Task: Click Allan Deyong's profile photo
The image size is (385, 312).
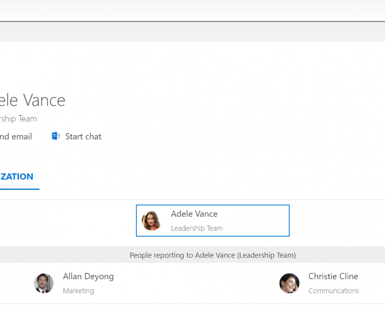Action: click(x=44, y=283)
